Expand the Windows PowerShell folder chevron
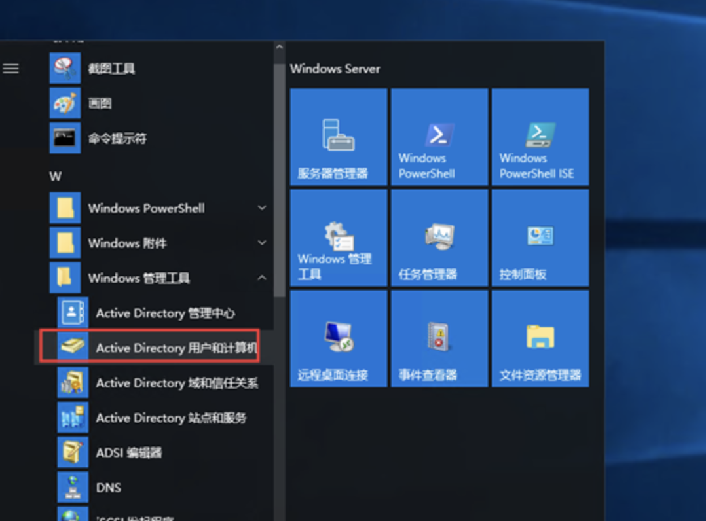 click(261, 208)
